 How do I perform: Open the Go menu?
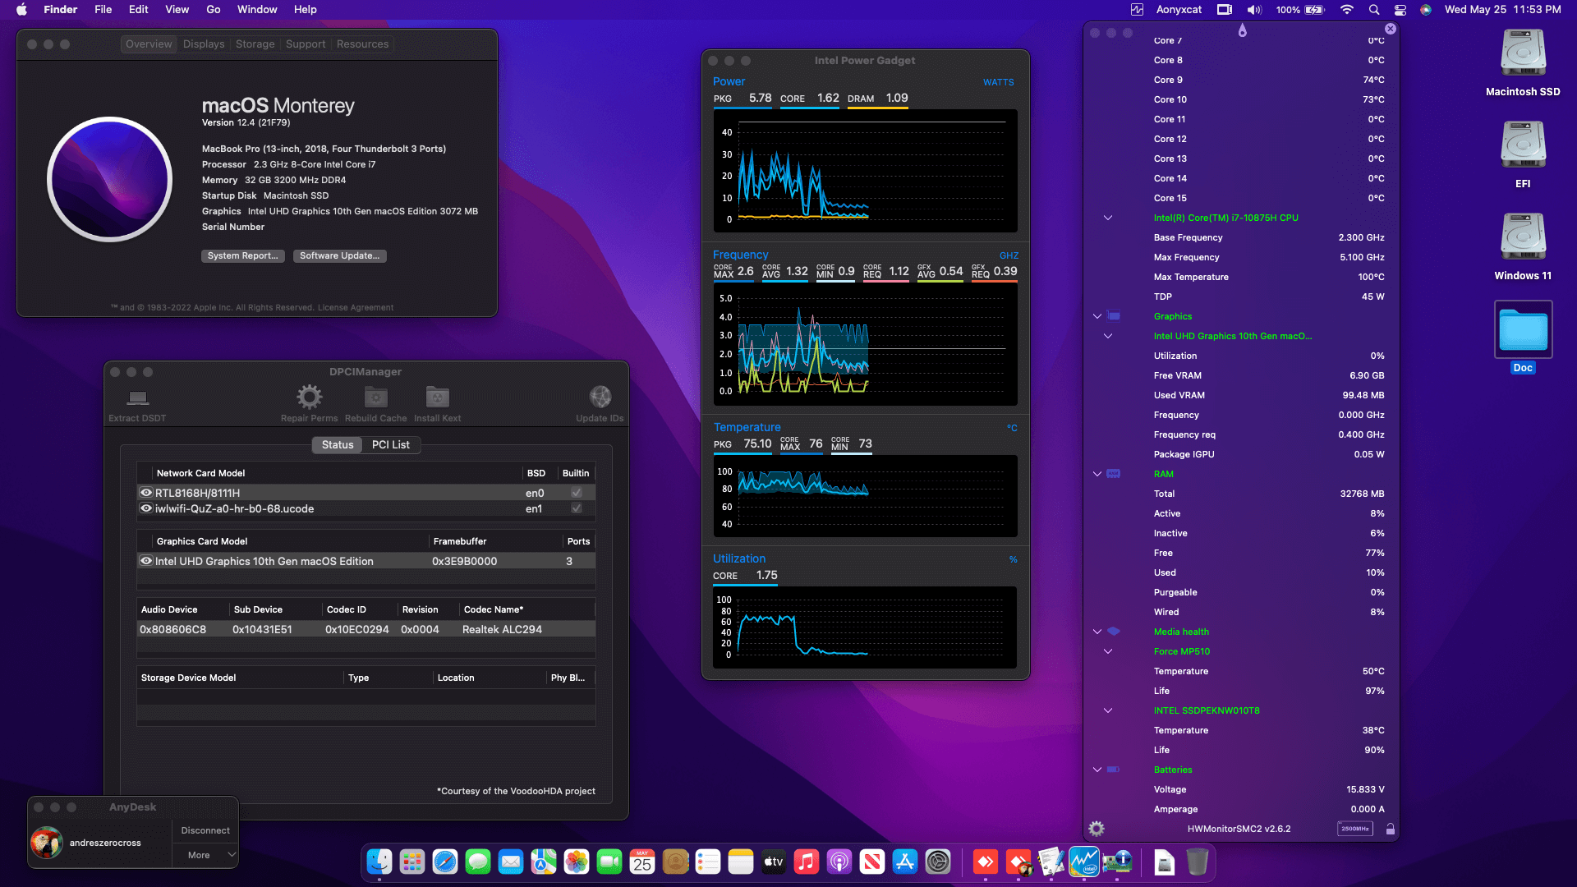point(214,10)
